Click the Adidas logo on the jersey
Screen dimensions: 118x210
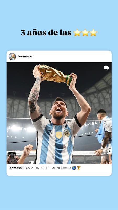pos(50,132)
